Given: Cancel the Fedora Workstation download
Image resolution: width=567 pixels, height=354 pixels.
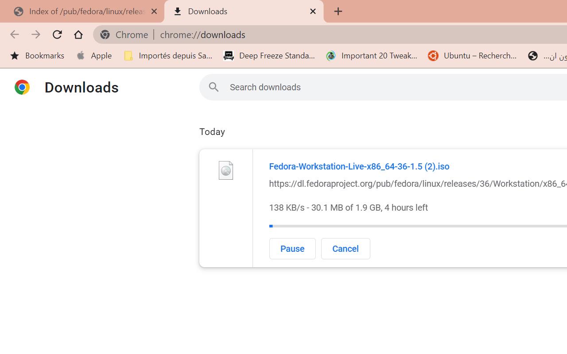Looking at the screenshot, I should click(345, 249).
